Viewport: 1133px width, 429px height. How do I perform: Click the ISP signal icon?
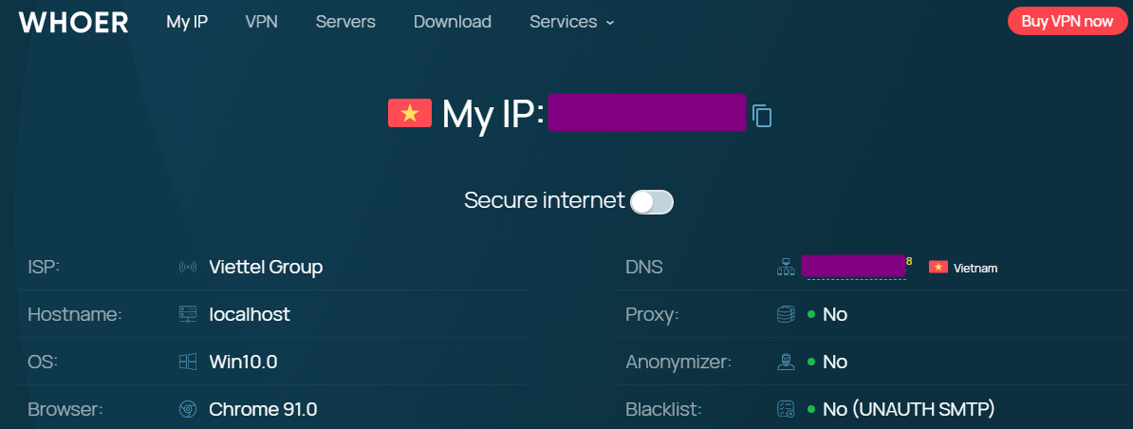click(x=188, y=268)
